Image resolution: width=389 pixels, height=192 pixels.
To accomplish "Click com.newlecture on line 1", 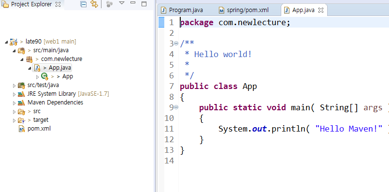I will click(252, 23).
